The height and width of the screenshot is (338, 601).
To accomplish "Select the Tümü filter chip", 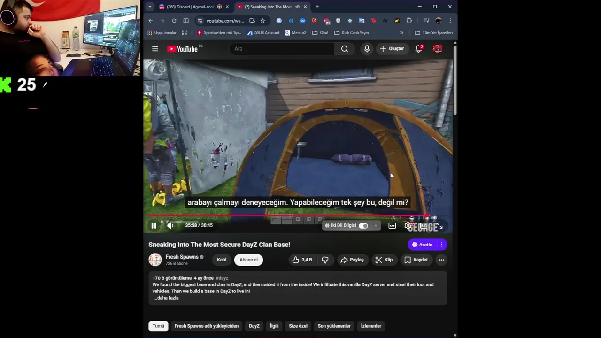I will point(159,326).
